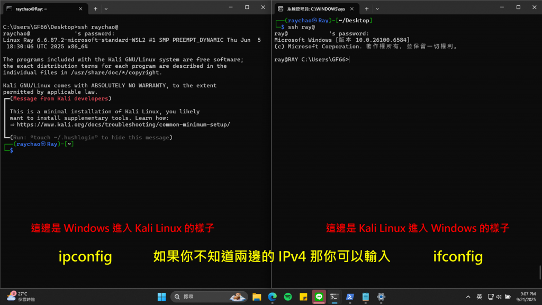Click the 'ray@RAY C:\Users\GF66>' prompt
Viewport: 542px width, 305px height.
click(312, 59)
